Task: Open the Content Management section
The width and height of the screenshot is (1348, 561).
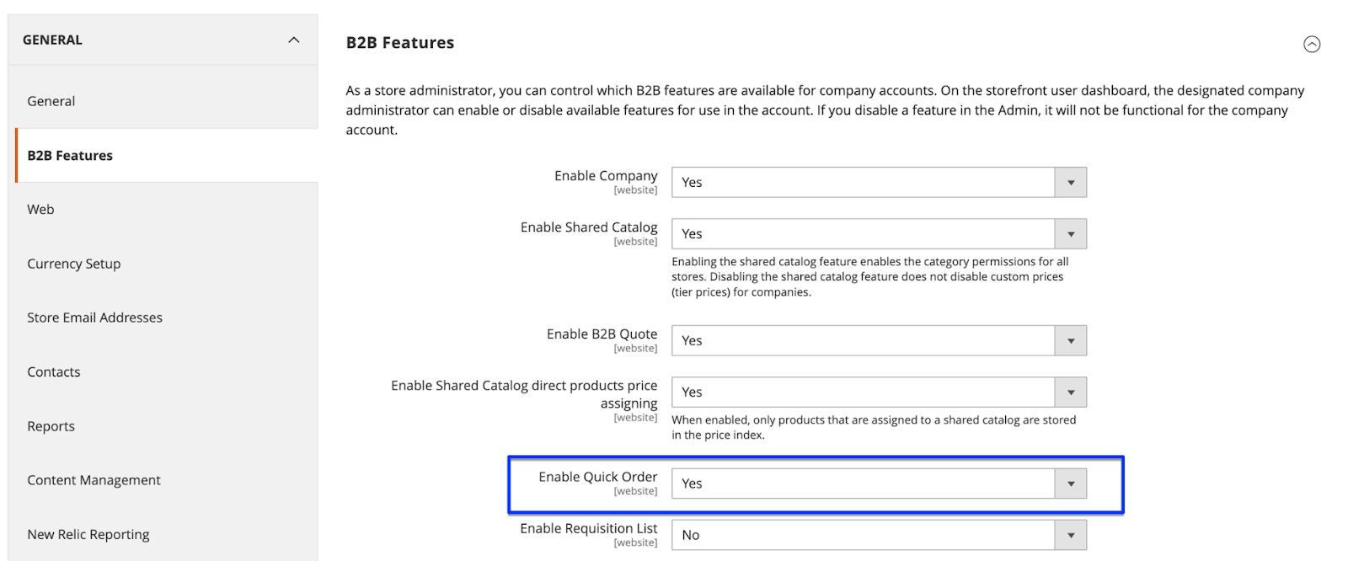Action: point(94,479)
